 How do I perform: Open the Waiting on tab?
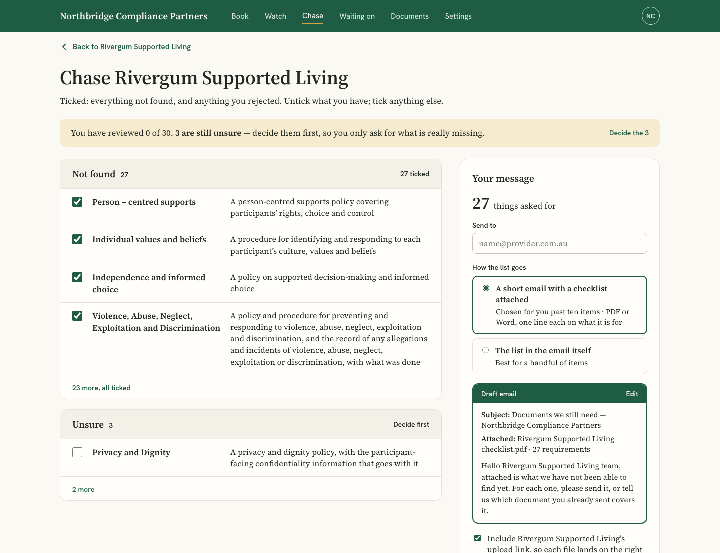pos(357,16)
